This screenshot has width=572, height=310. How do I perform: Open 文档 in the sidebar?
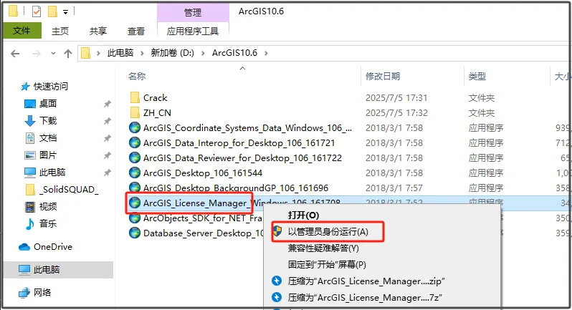point(48,137)
